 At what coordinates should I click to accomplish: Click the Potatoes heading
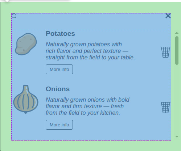click(x=60, y=34)
